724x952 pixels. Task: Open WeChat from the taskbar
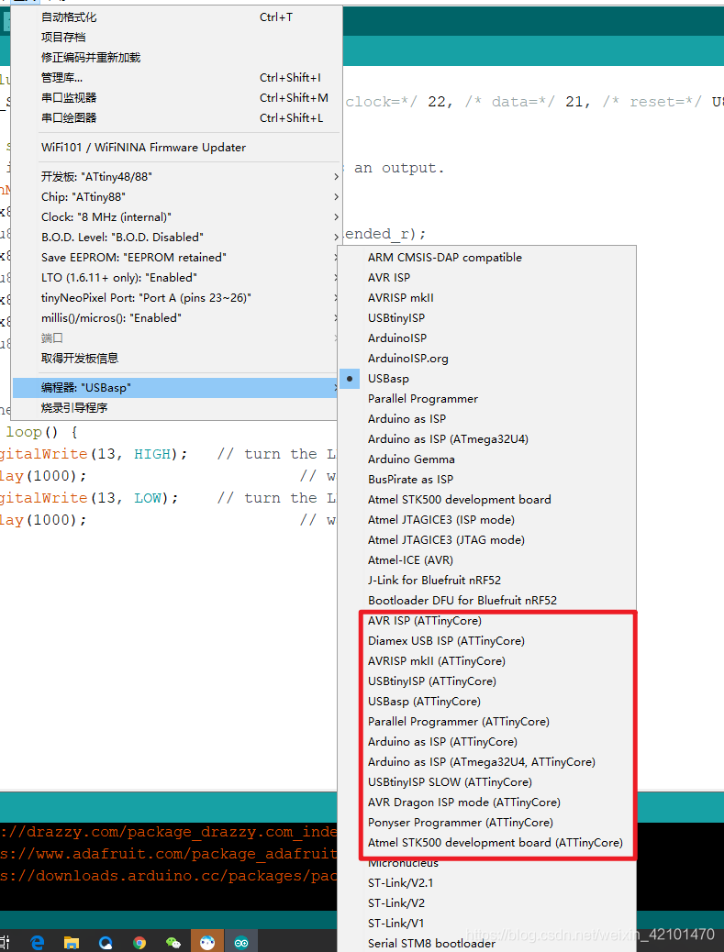[173, 942]
